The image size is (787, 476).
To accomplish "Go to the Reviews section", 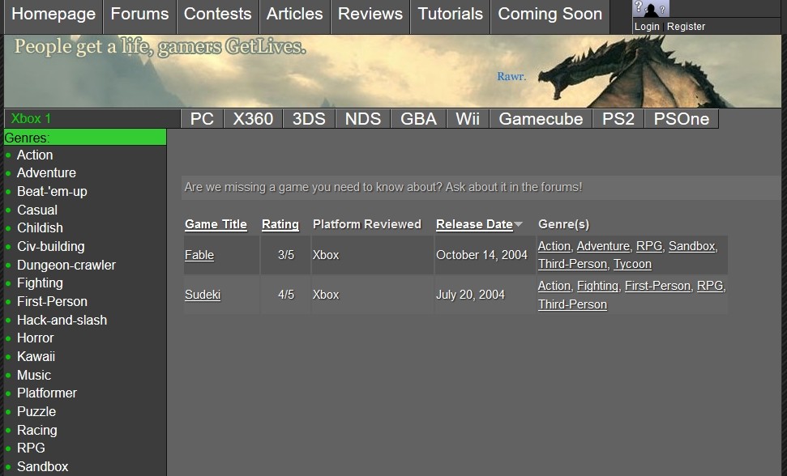I will [x=370, y=15].
